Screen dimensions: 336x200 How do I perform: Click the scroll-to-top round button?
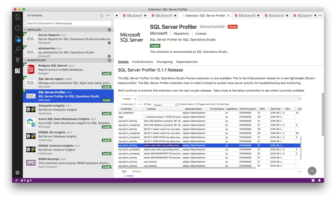(312, 171)
